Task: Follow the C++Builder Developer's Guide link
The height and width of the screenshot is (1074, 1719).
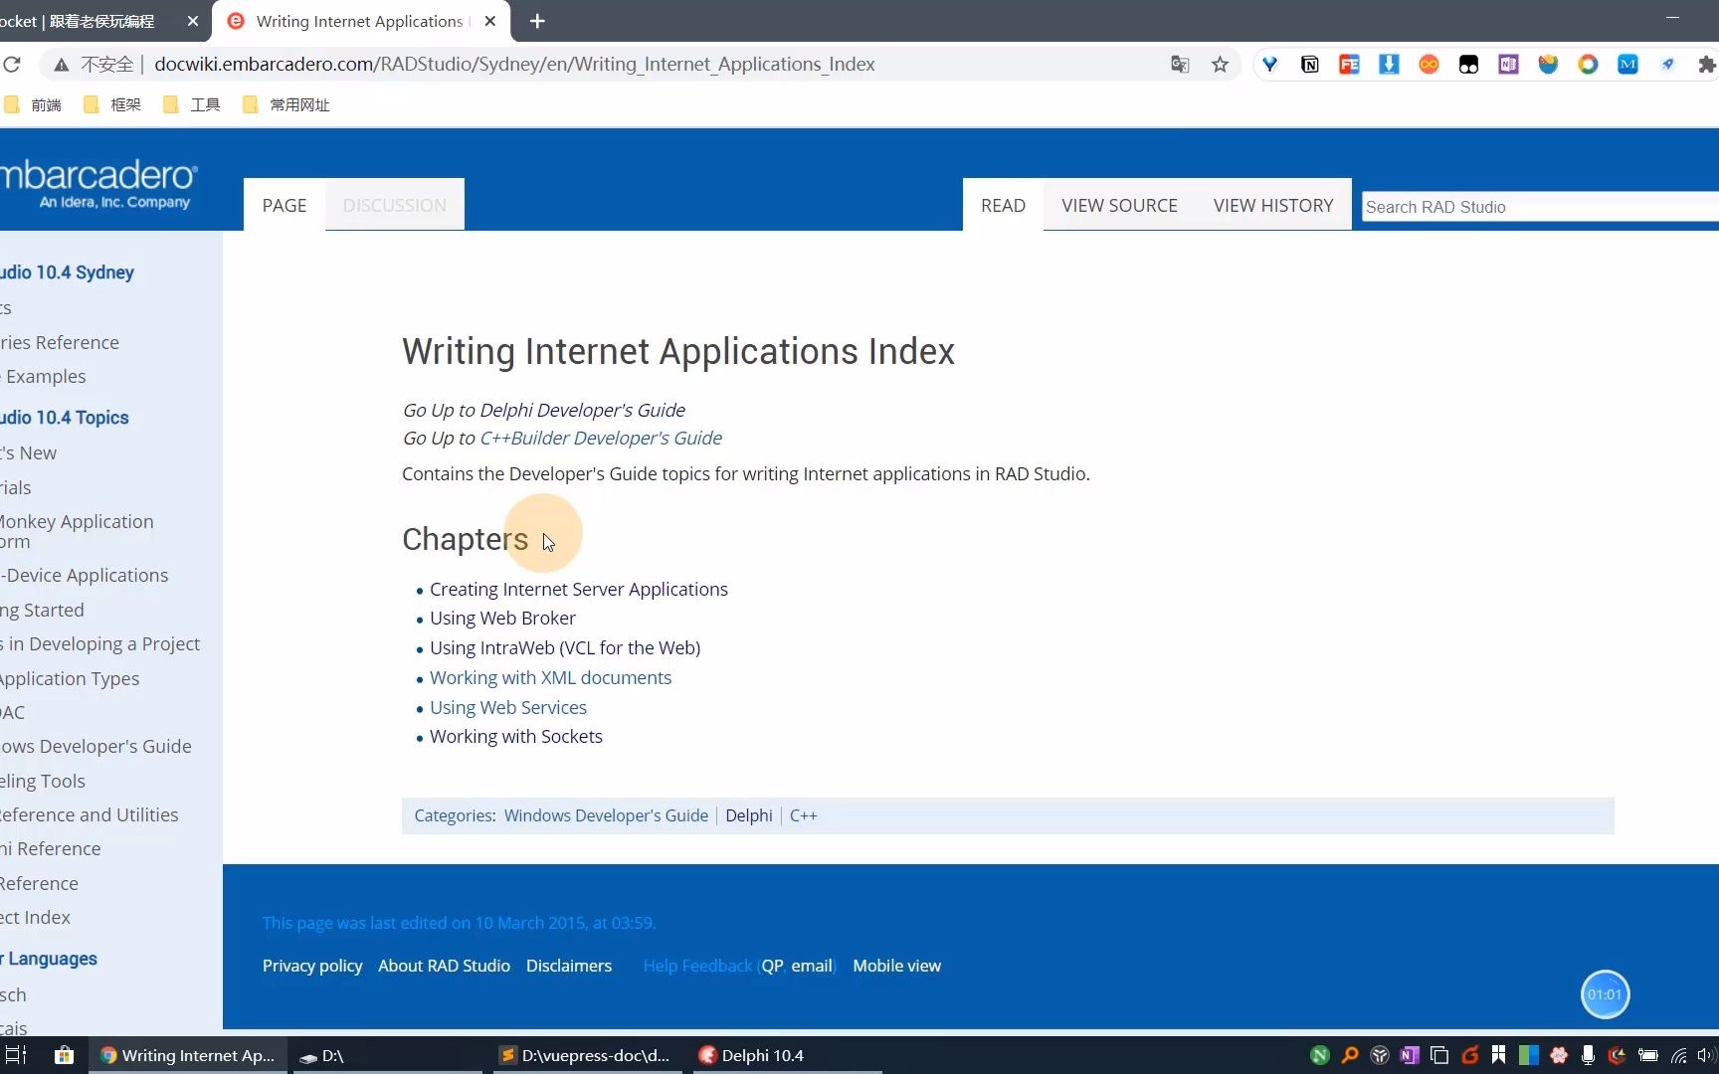Action: point(601,438)
